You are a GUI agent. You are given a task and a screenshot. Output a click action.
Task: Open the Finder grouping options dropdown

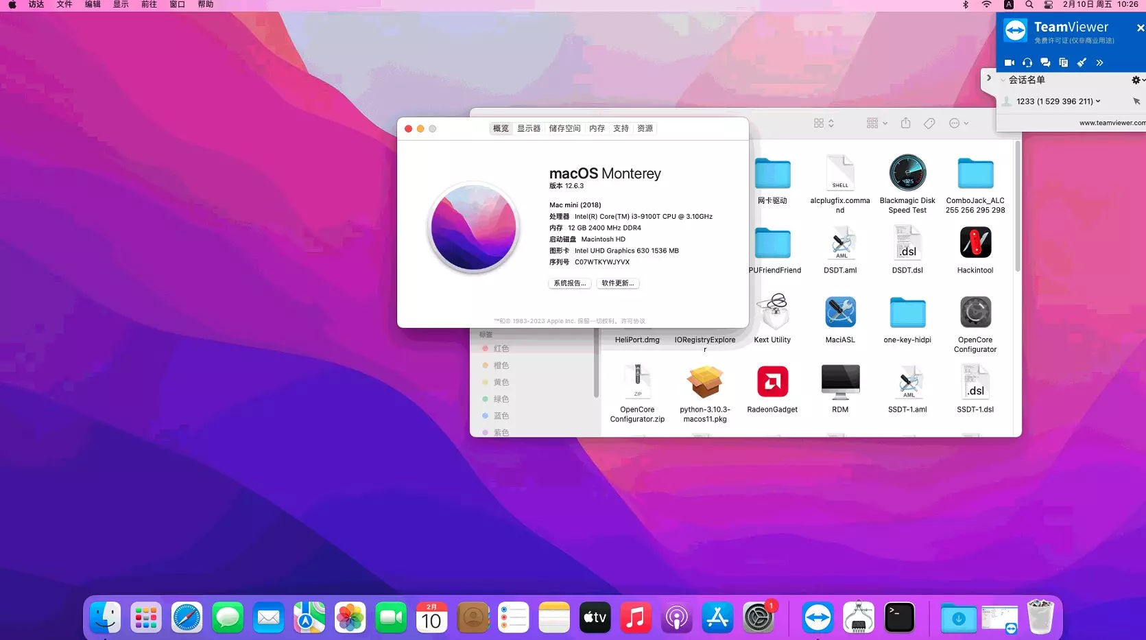pos(876,123)
